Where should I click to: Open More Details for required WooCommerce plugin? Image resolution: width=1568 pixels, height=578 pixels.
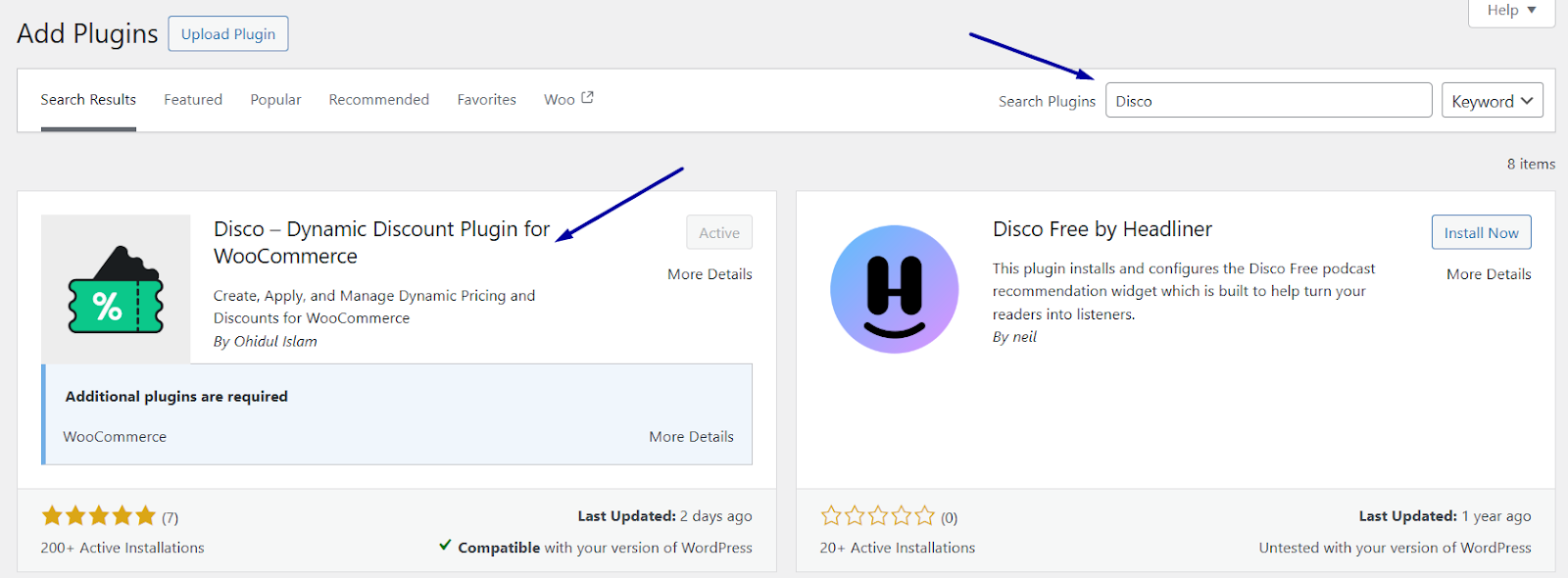[691, 437]
